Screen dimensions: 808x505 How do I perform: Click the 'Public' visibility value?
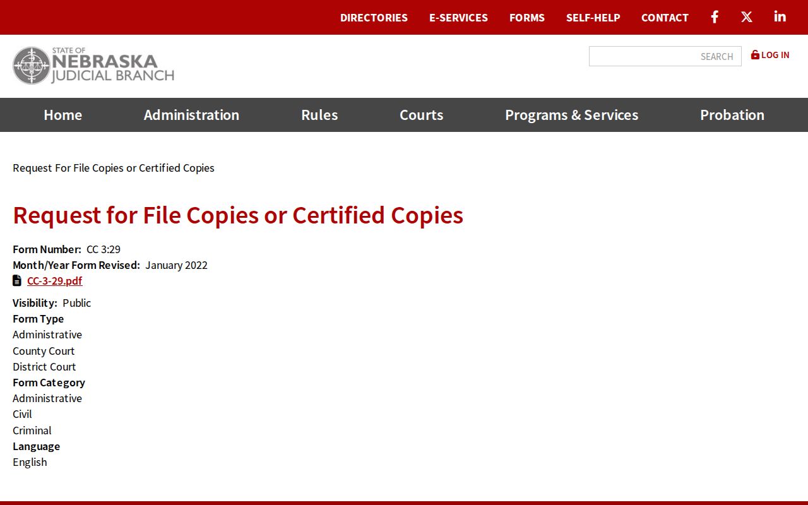coord(76,303)
